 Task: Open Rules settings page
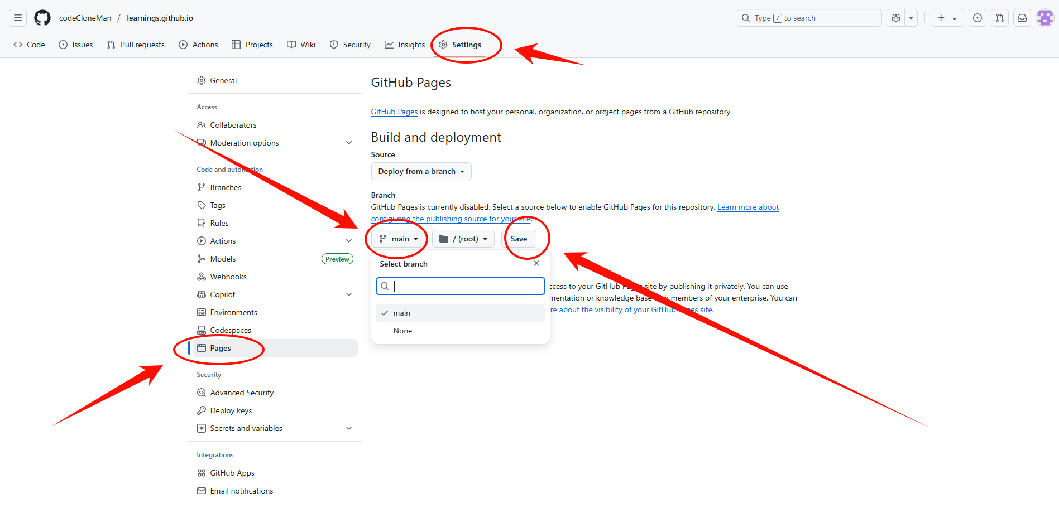pos(275,223)
